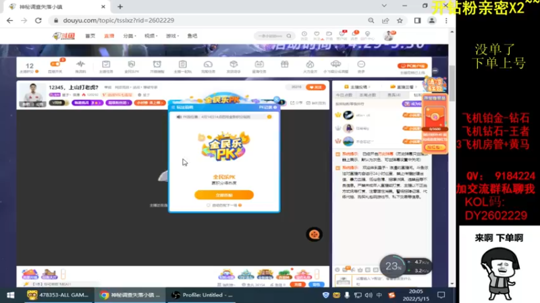Open Chrome side panel icon

click(x=417, y=21)
